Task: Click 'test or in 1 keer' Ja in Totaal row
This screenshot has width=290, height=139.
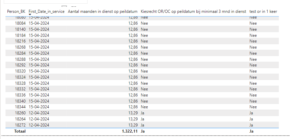Action: 251,131
